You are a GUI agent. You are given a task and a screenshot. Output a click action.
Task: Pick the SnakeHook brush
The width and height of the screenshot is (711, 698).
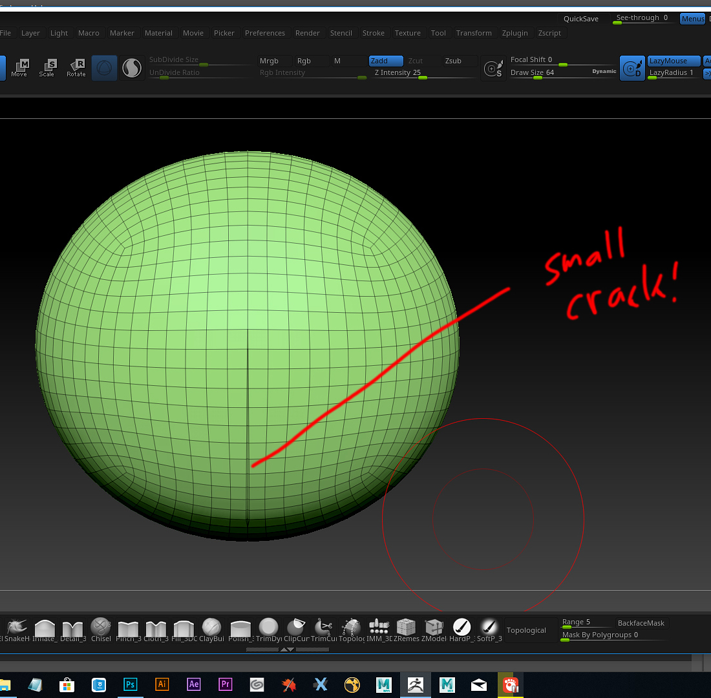click(16, 630)
